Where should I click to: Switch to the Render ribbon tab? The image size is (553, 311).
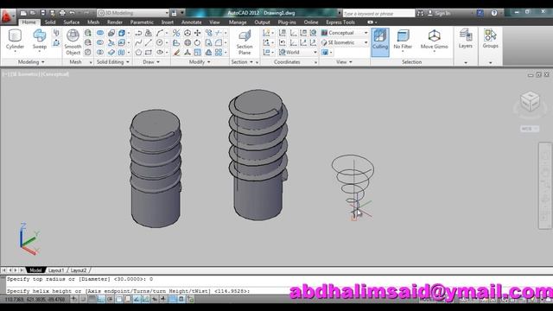click(115, 22)
